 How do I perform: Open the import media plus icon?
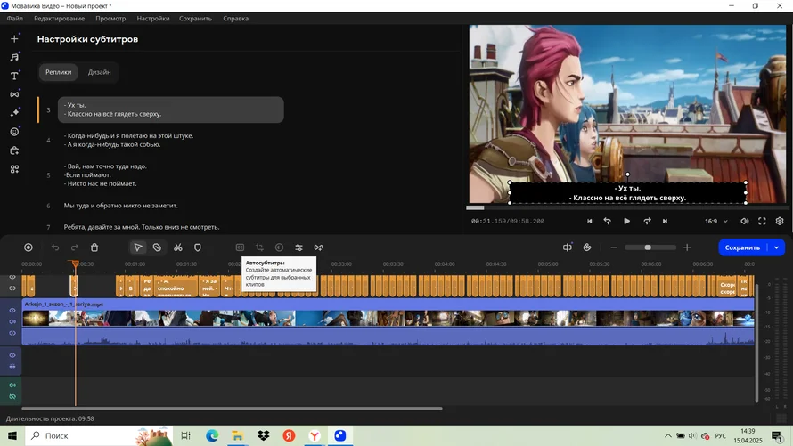pos(14,39)
